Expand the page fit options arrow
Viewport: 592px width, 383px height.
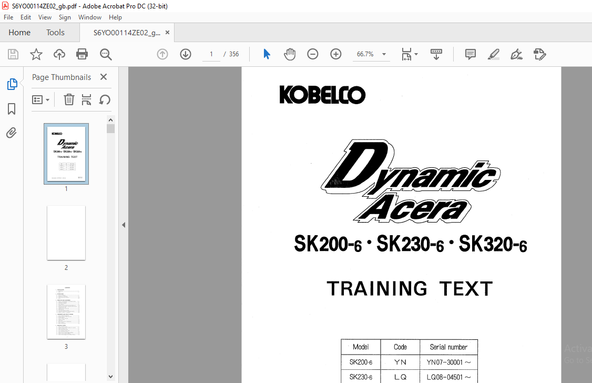click(x=416, y=54)
